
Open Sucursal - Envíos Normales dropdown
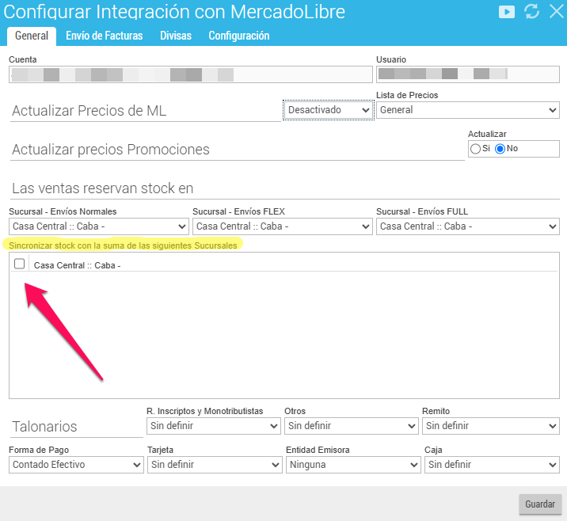pos(99,226)
